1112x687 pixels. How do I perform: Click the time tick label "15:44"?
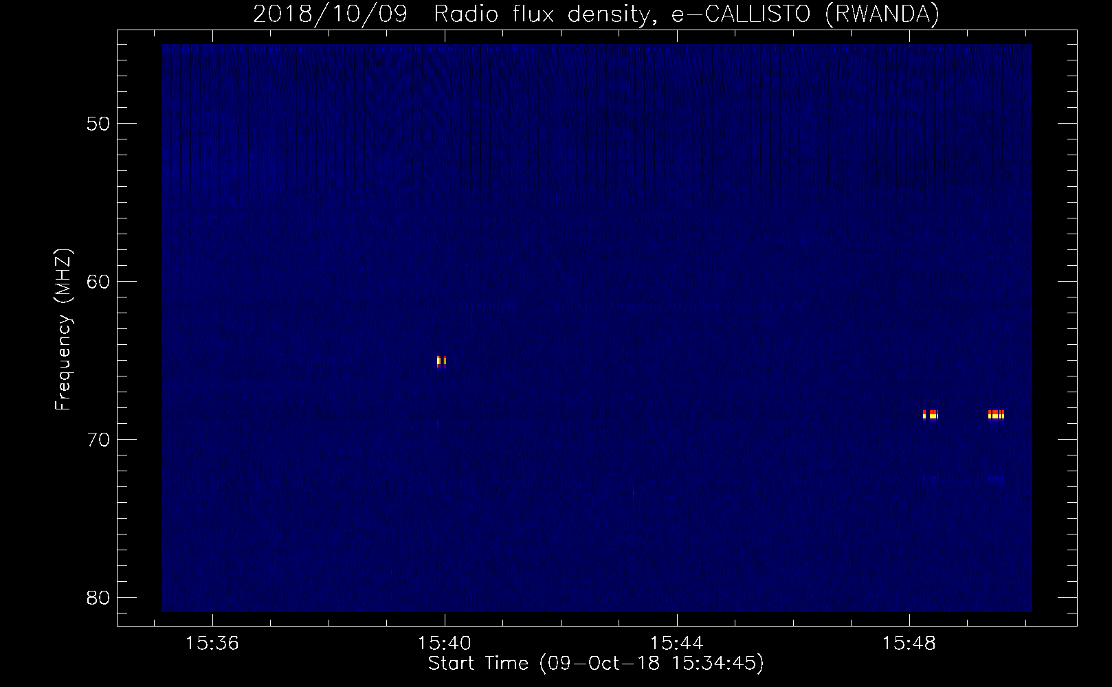coord(677,643)
